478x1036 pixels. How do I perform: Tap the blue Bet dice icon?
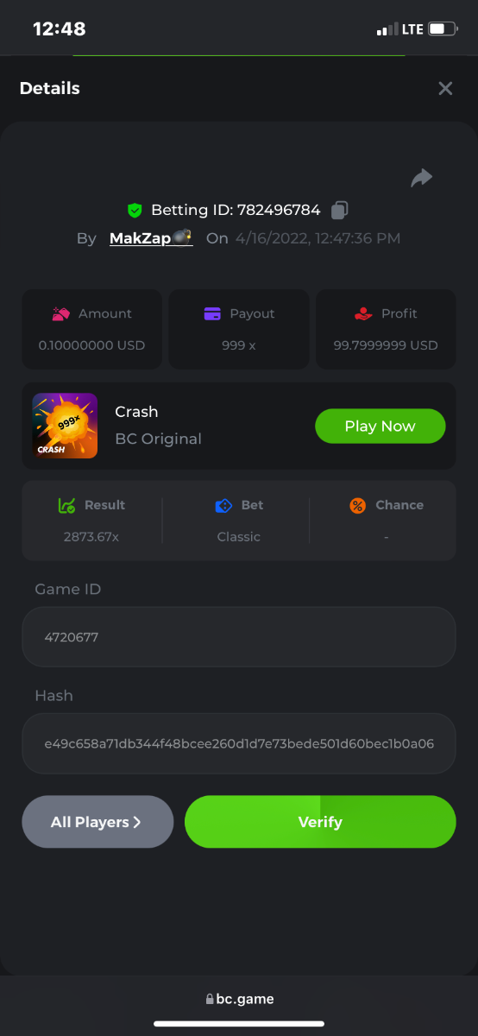223,505
